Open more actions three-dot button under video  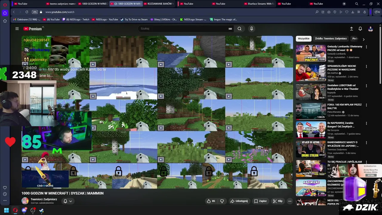point(289,201)
